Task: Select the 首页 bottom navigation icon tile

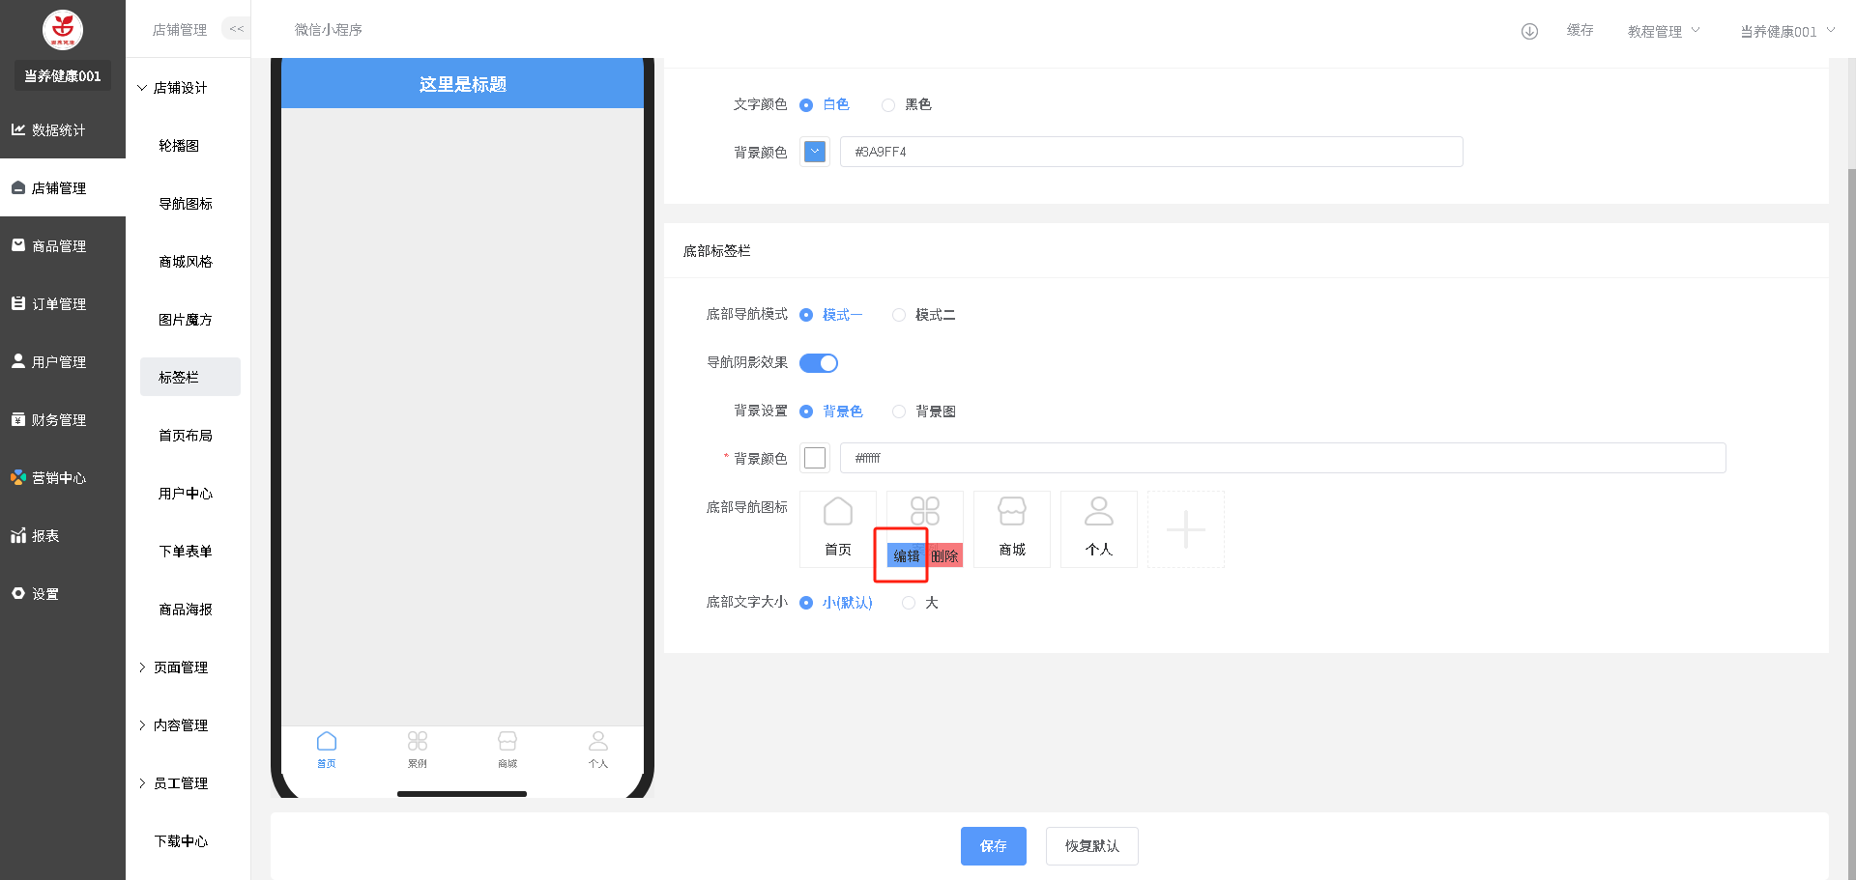Action: tap(837, 528)
